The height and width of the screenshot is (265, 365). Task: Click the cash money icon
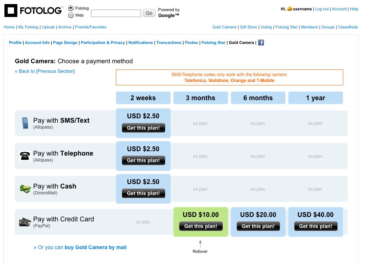click(25, 189)
